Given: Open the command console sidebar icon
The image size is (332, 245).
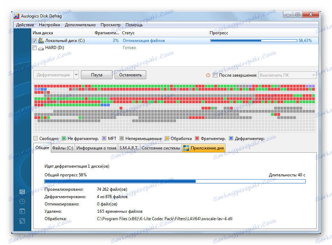Looking at the screenshot, I should [x=22, y=211].
